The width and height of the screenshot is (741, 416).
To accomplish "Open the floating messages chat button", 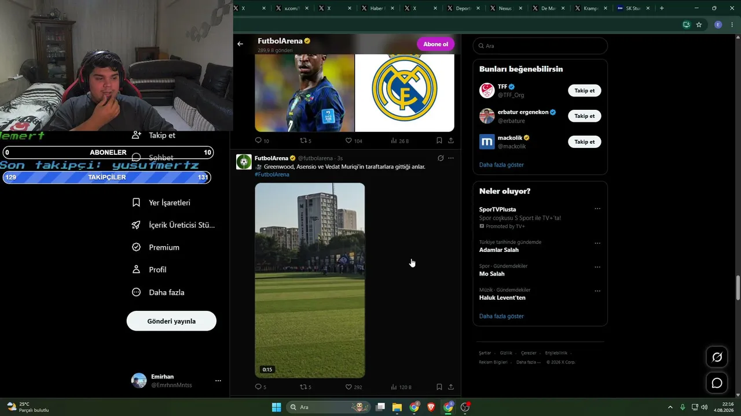I will click(717, 383).
